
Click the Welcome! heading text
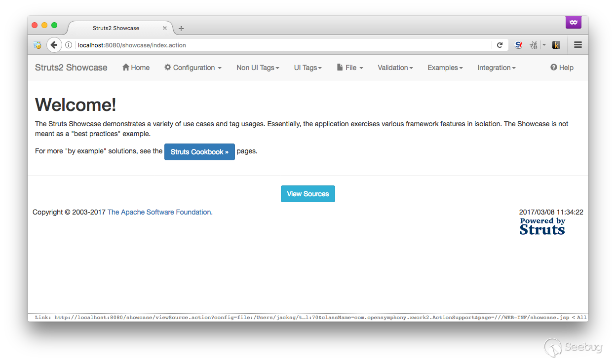tap(76, 105)
